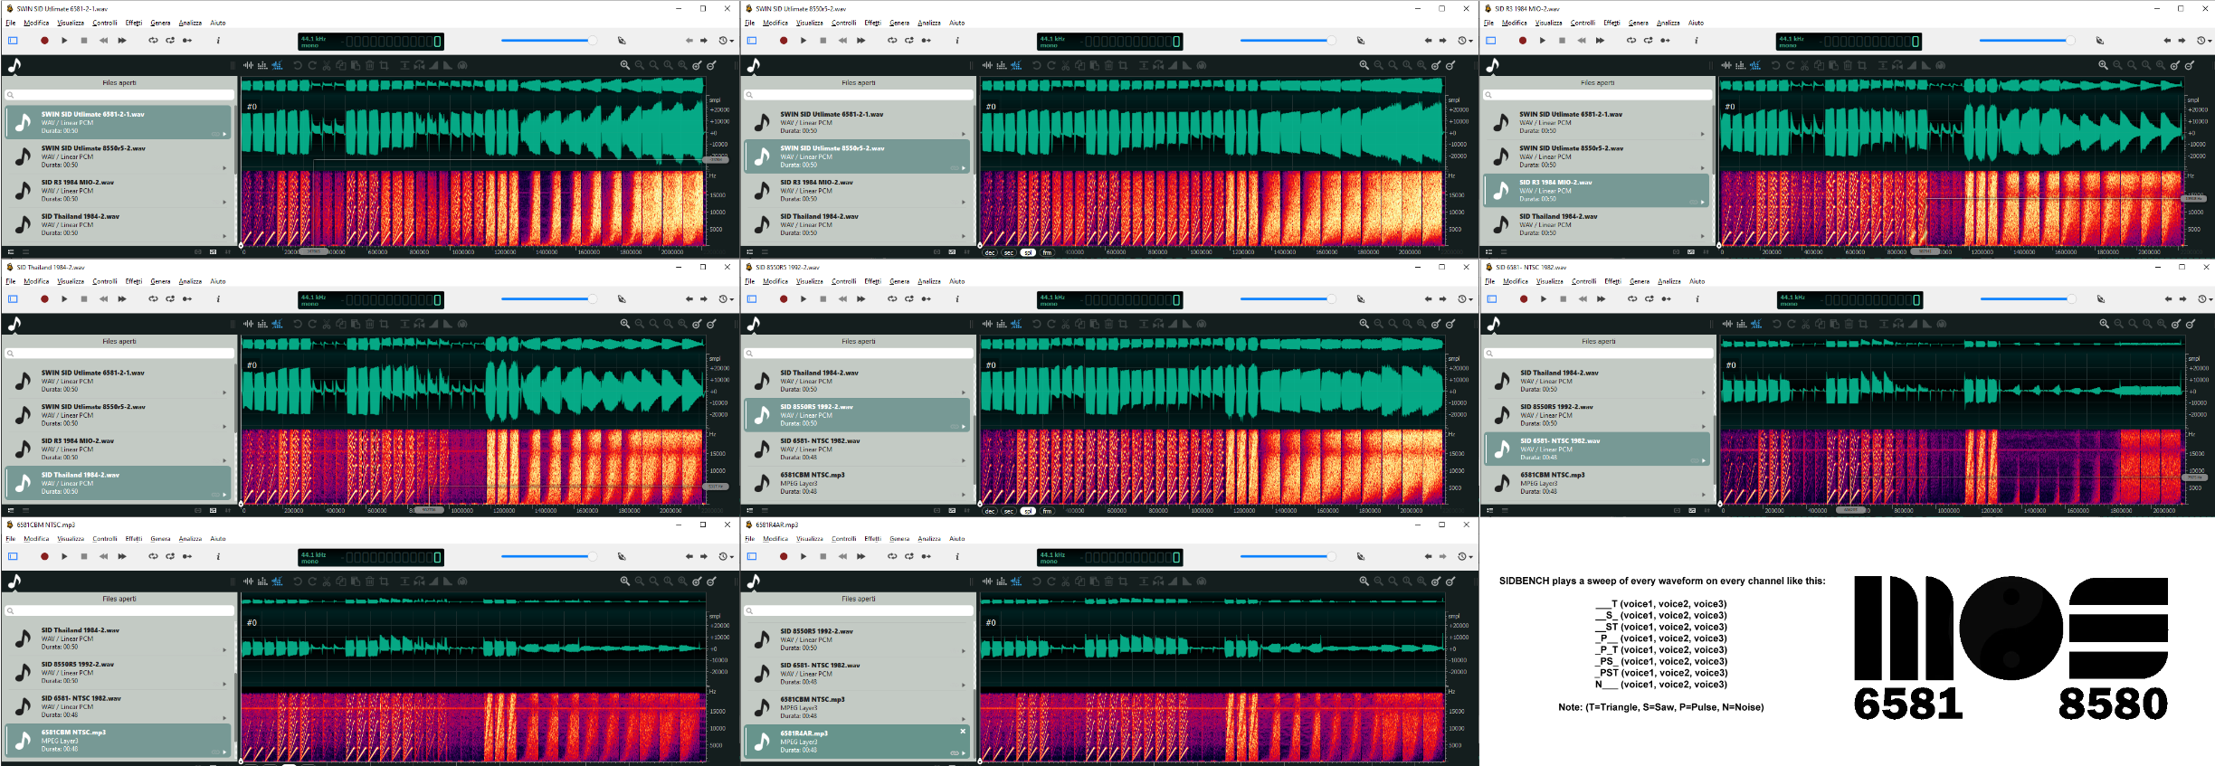Play audio in the 6581R4AR.mp3 window
The height and width of the screenshot is (766, 2215).
pyautogui.click(x=803, y=557)
